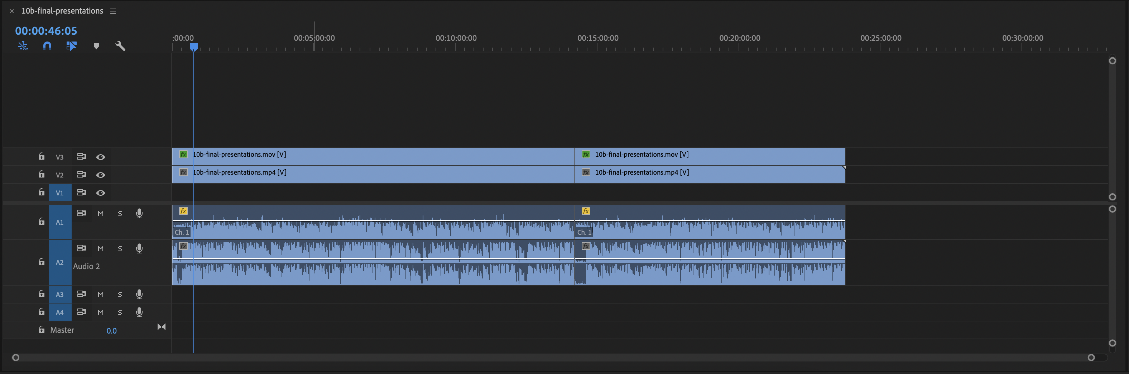Solo track A3

tap(120, 295)
